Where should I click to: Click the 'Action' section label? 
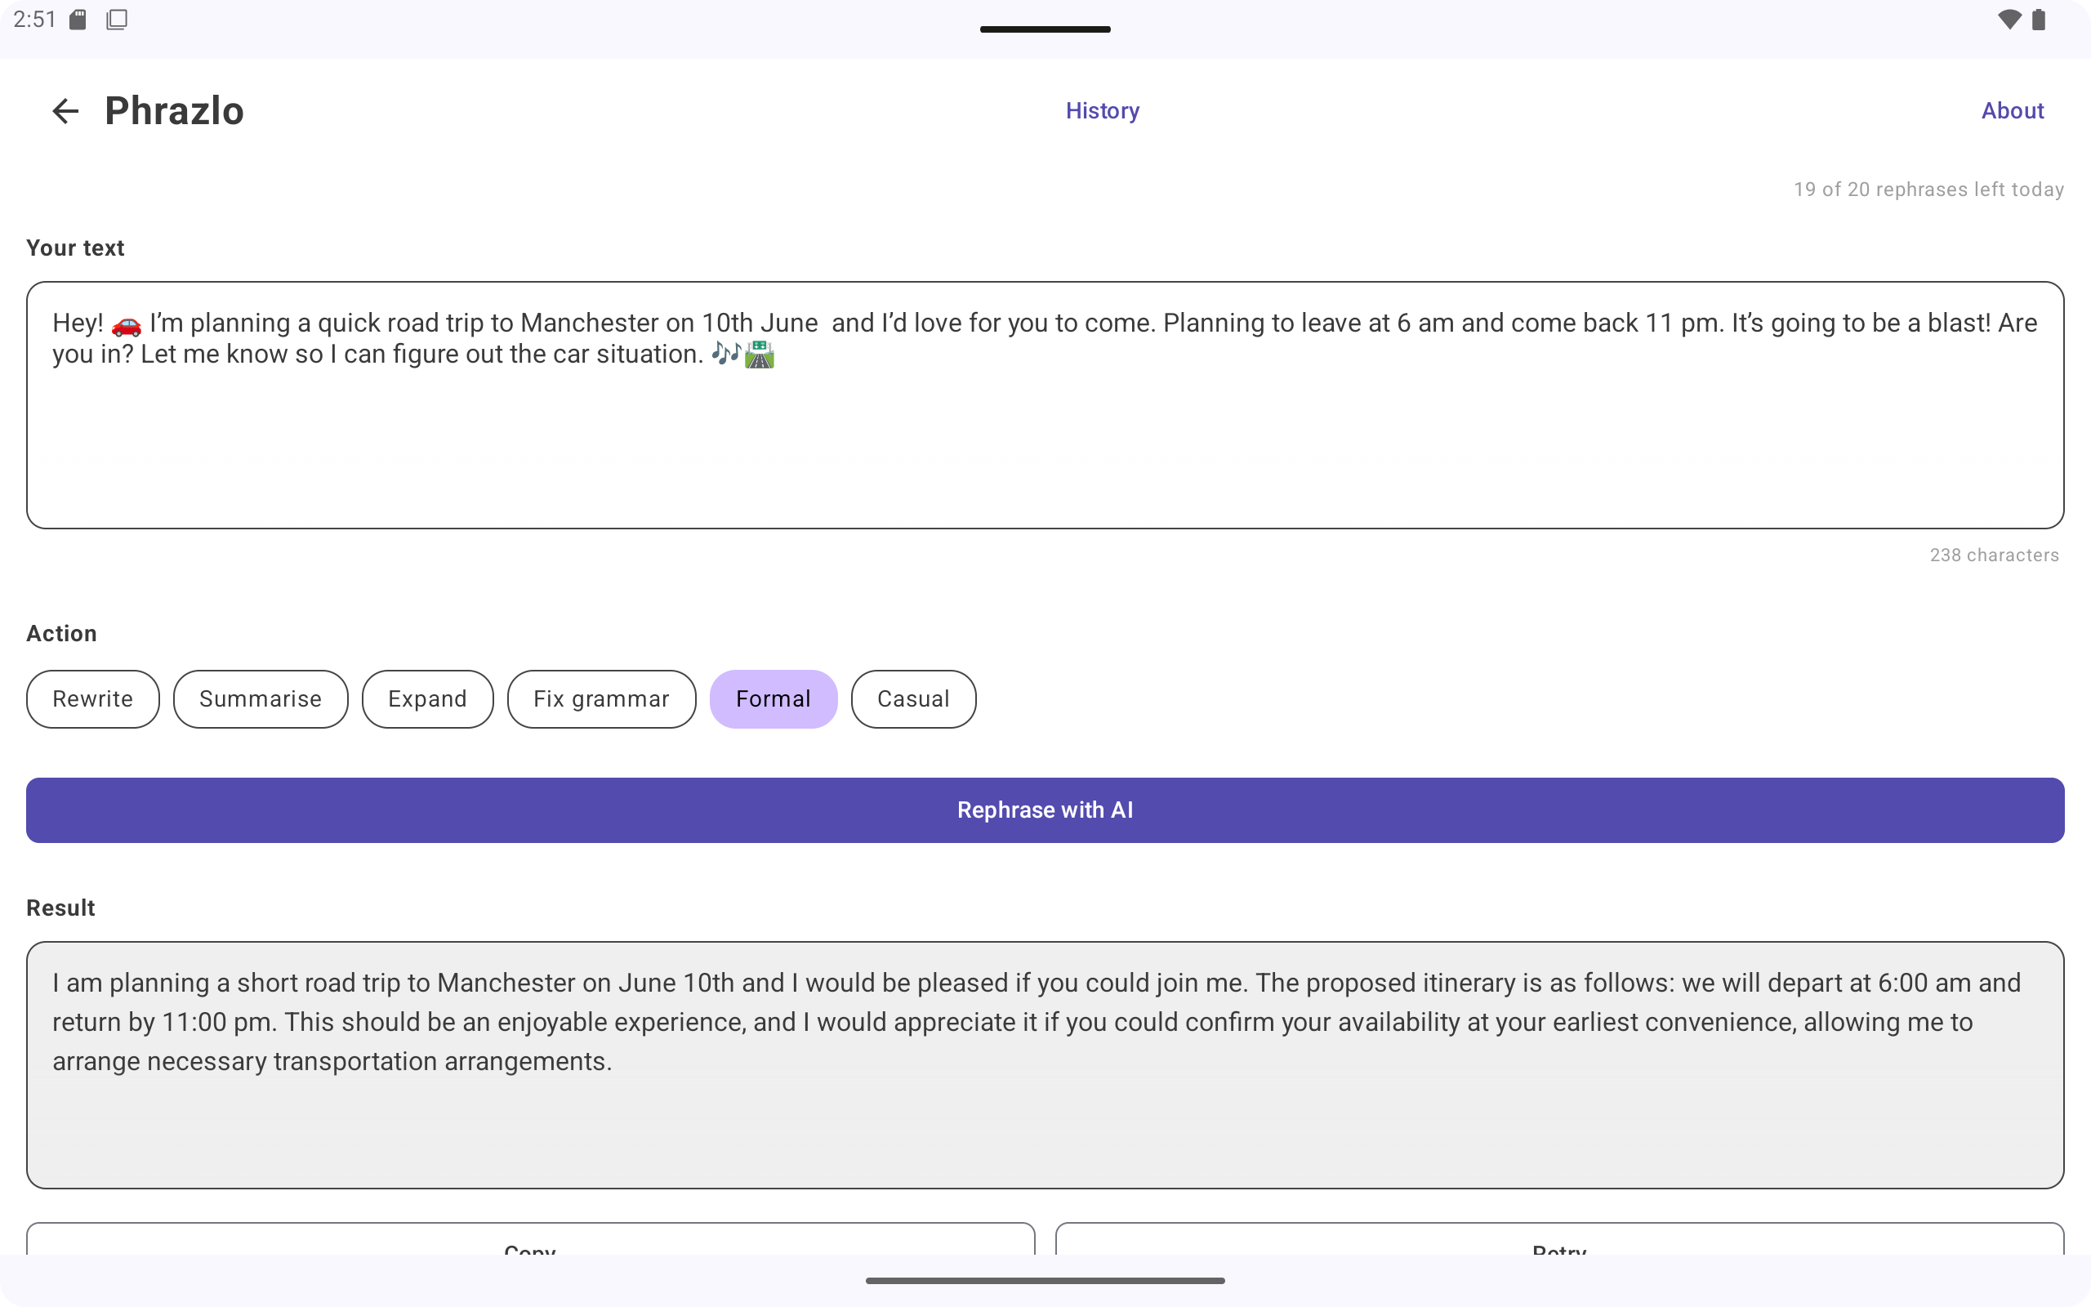(x=61, y=634)
